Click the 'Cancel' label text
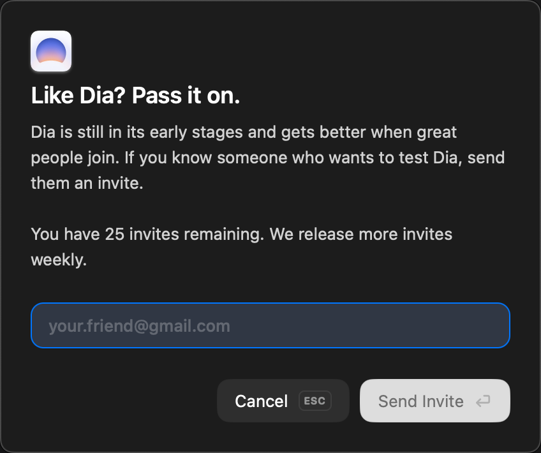Viewport: 541px width, 453px height. coord(261,401)
